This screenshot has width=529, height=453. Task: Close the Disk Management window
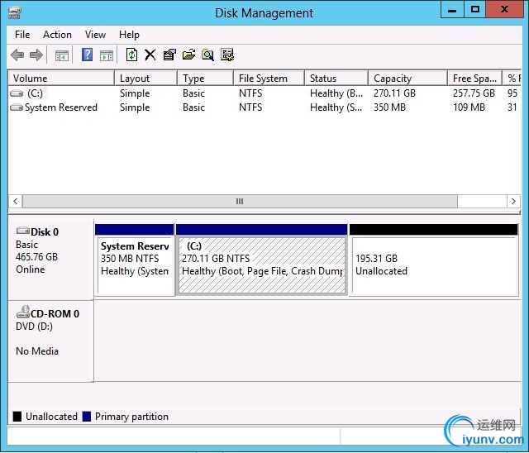pos(504,10)
